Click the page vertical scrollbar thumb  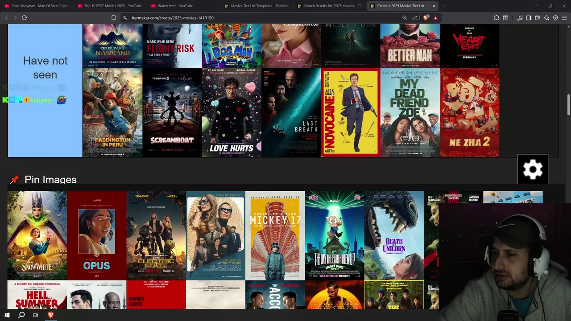[x=568, y=104]
